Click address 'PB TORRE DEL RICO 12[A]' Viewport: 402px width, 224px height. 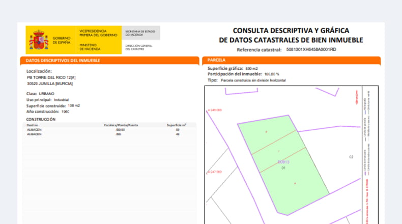(51, 77)
